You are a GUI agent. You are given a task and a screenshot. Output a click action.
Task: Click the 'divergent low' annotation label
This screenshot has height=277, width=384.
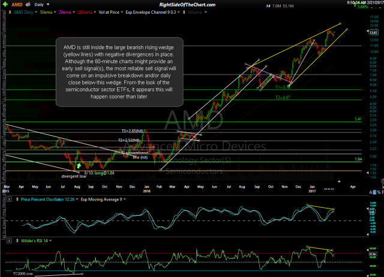click(x=74, y=176)
